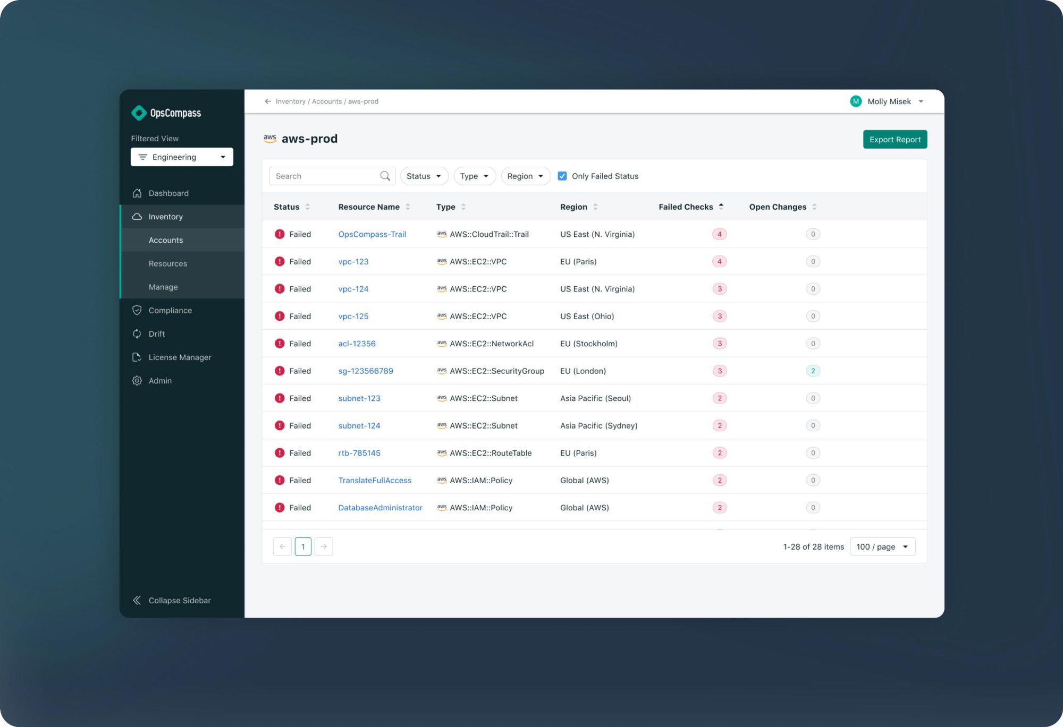Click the Admin gear icon

click(x=137, y=380)
